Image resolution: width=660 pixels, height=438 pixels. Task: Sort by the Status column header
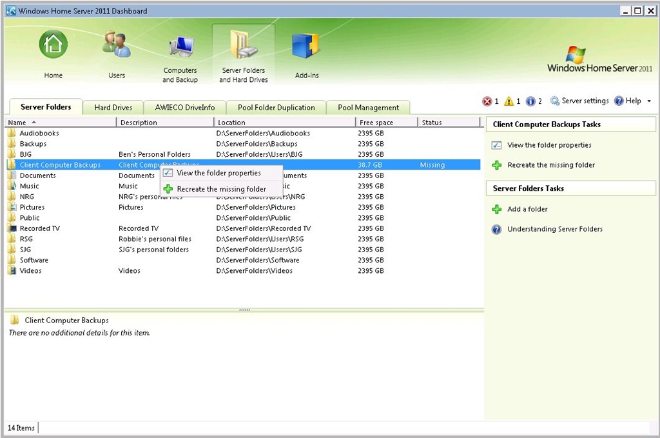(x=449, y=122)
